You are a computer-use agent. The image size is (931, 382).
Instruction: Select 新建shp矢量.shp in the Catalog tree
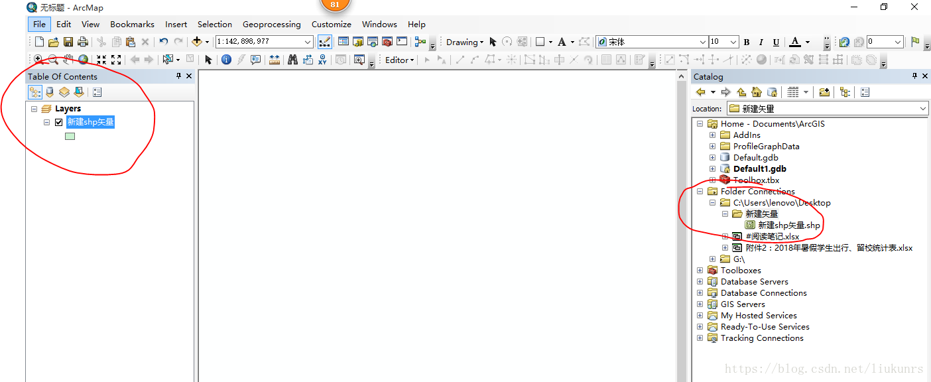click(x=789, y=225)
